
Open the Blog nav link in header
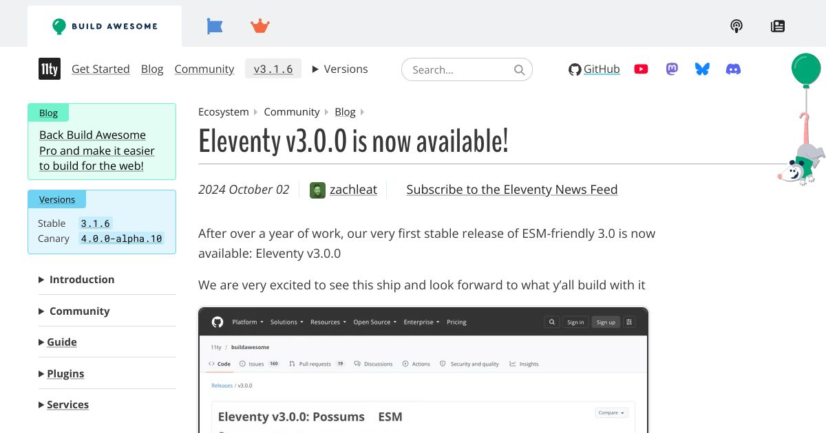(152, 69)
